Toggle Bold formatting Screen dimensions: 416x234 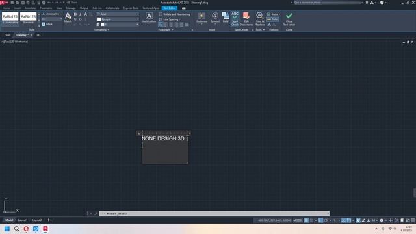click(75, 14)
